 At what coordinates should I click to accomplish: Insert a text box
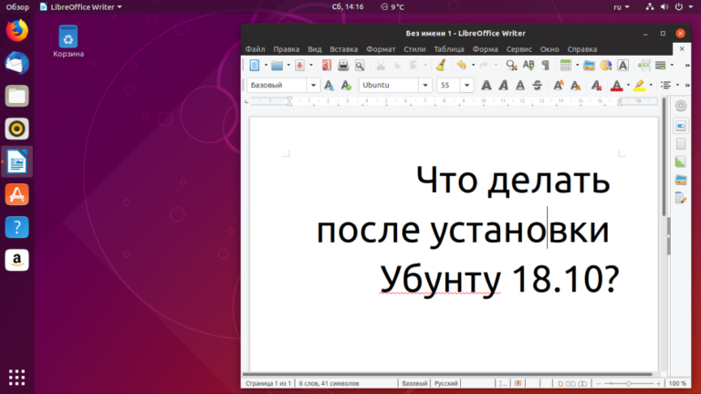(x=623, y=66)
